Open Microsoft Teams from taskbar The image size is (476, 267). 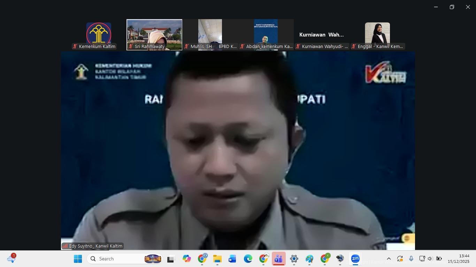tap(278, 259)
